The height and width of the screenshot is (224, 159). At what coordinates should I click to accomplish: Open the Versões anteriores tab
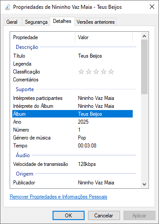coord(95,22)
